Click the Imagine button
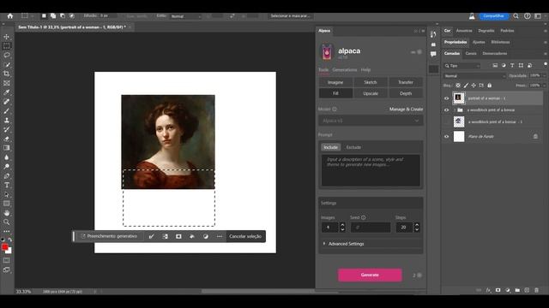Viewport: 549px width, 308px height. 335,82
